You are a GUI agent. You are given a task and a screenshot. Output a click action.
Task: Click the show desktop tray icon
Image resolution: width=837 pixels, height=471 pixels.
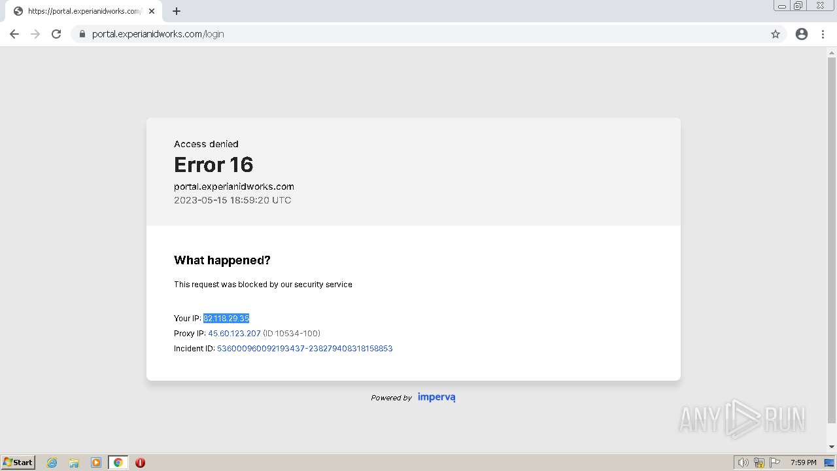829,462
